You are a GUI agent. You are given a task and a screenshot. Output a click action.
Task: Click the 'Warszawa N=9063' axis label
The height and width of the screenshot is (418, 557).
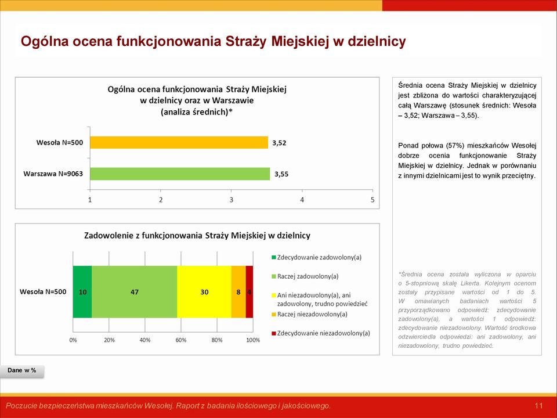click(53, 174)
